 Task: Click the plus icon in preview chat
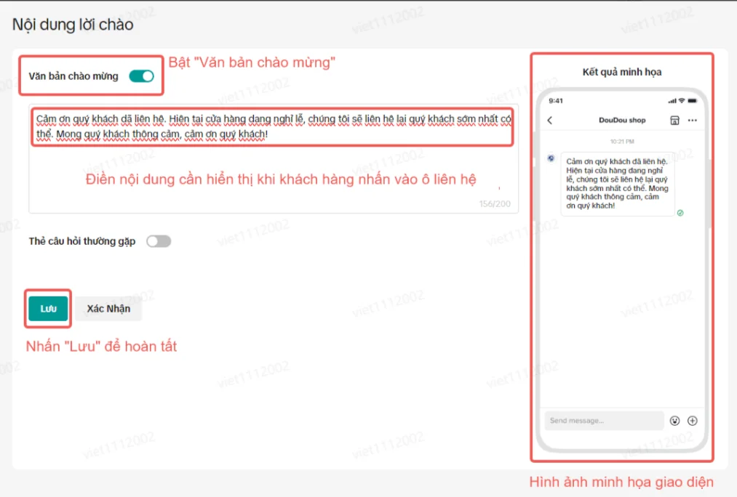coord(693,421)
